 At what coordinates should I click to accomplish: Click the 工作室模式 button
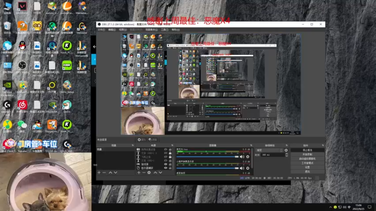[x=307, y=163]
